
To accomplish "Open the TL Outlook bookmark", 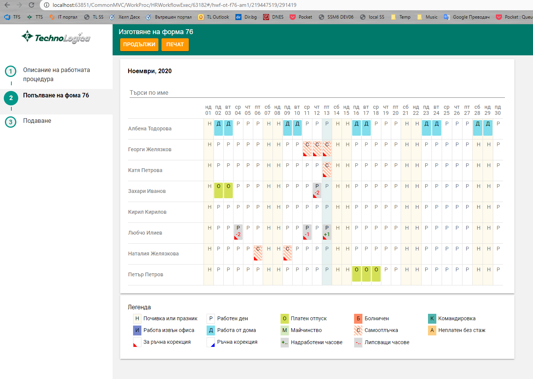I will pyautogui.click(x=213, y=17).
